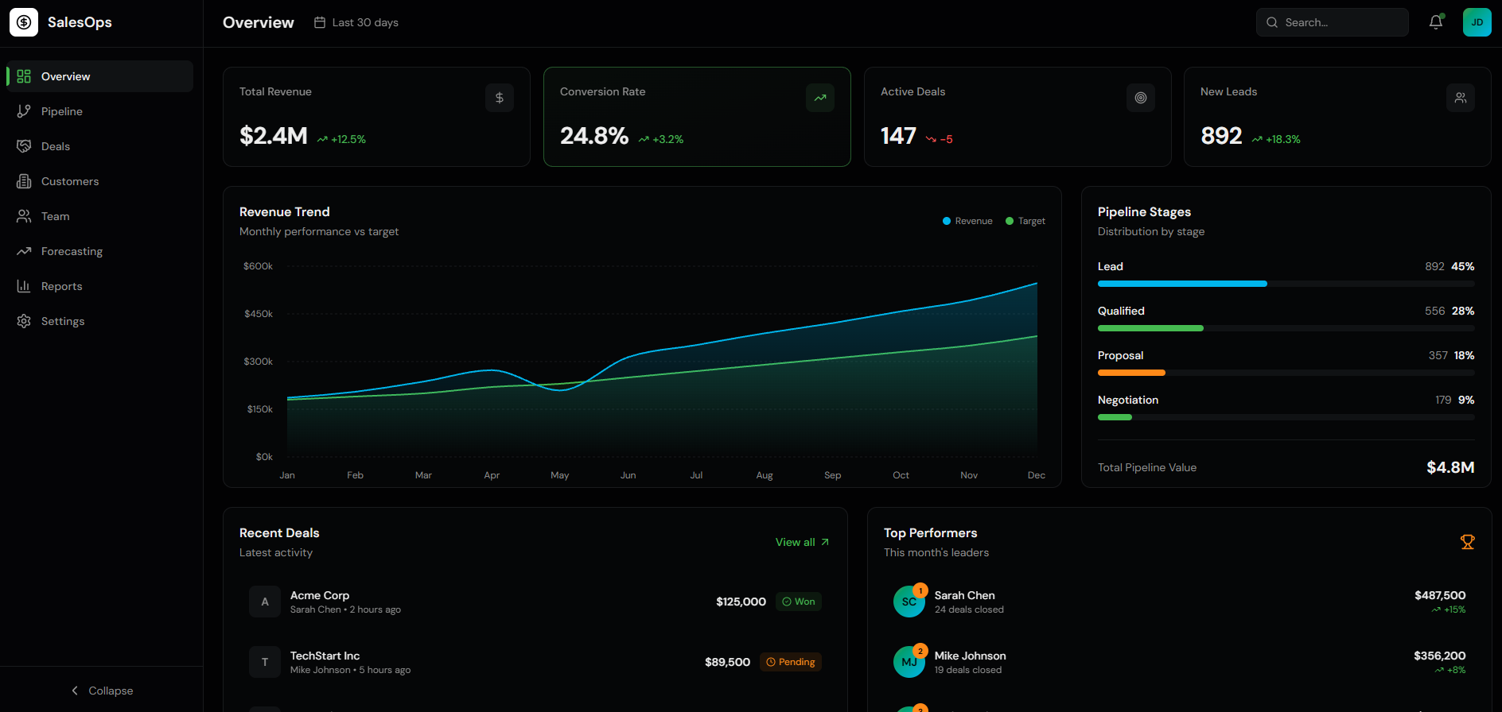This screenshot has height=712, width=1502.
Task: Collapse the sidebar
Action: (102, 691)
